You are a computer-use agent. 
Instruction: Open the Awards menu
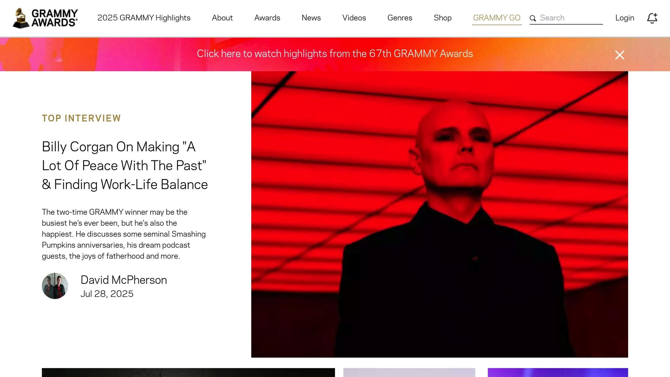point(267,18)
